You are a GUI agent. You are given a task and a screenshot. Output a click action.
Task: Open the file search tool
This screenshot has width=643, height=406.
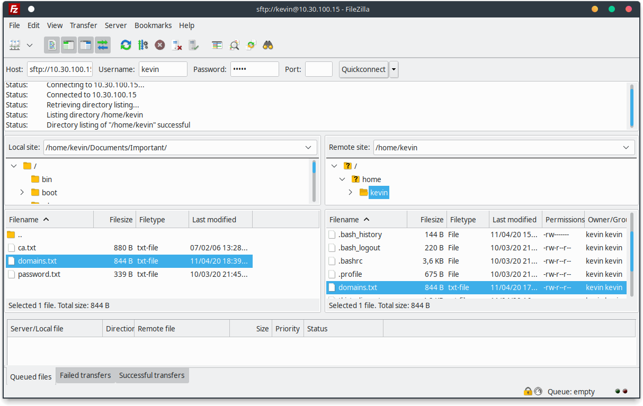[234, 45]
